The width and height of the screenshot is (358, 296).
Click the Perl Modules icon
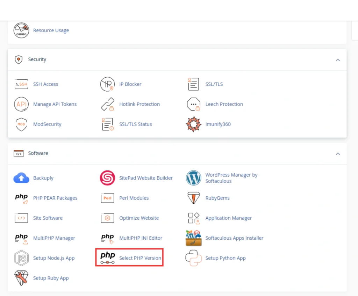click(107, 198)
